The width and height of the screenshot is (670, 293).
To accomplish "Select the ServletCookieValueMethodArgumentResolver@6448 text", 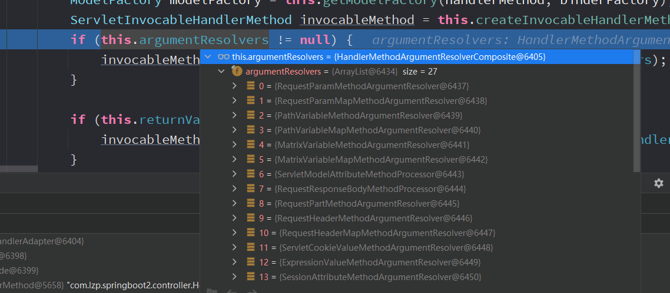I will click(386, 247).
